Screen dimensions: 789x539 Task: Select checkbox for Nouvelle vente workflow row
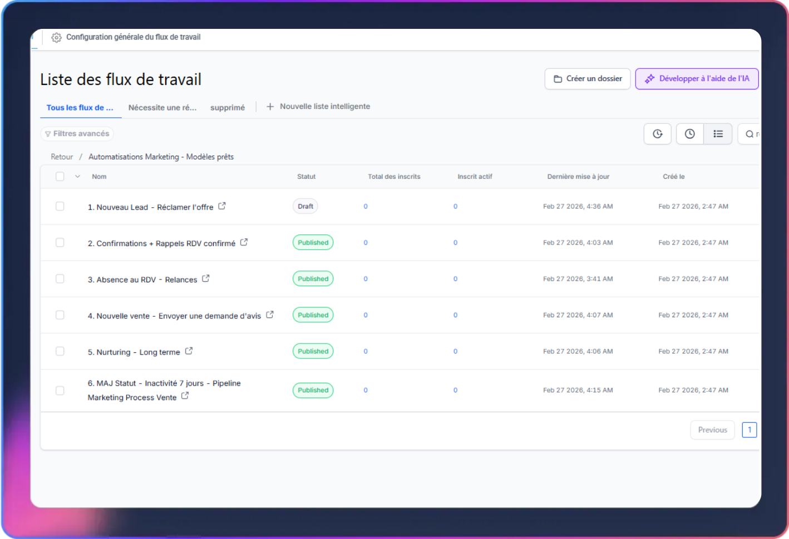tap(60, 315)
